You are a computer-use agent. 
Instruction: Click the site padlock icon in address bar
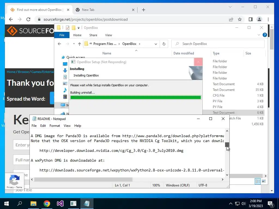pos(39,19)
